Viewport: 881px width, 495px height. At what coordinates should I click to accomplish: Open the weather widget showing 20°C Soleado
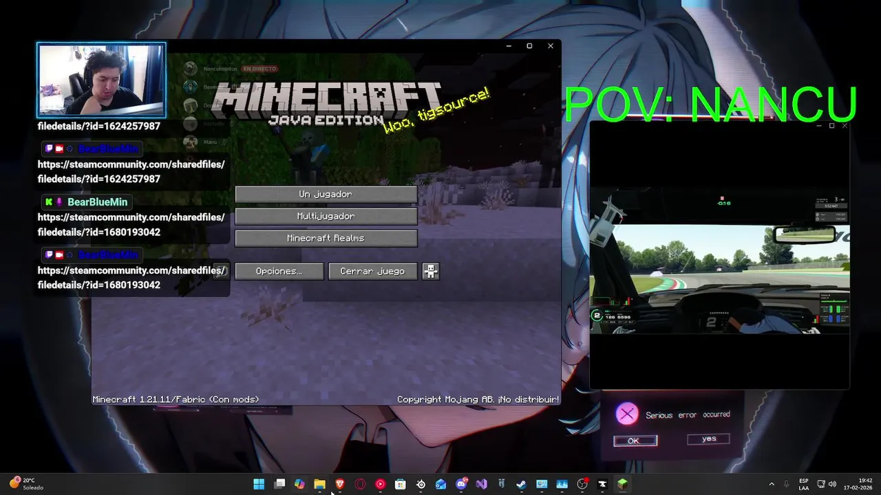(x=25, y=484)
